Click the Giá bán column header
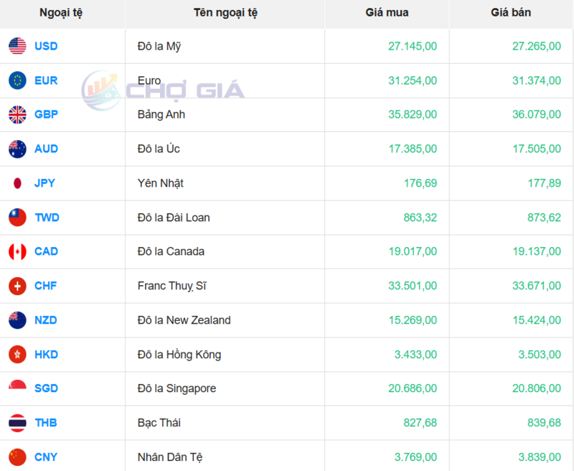 pos(511,13)
